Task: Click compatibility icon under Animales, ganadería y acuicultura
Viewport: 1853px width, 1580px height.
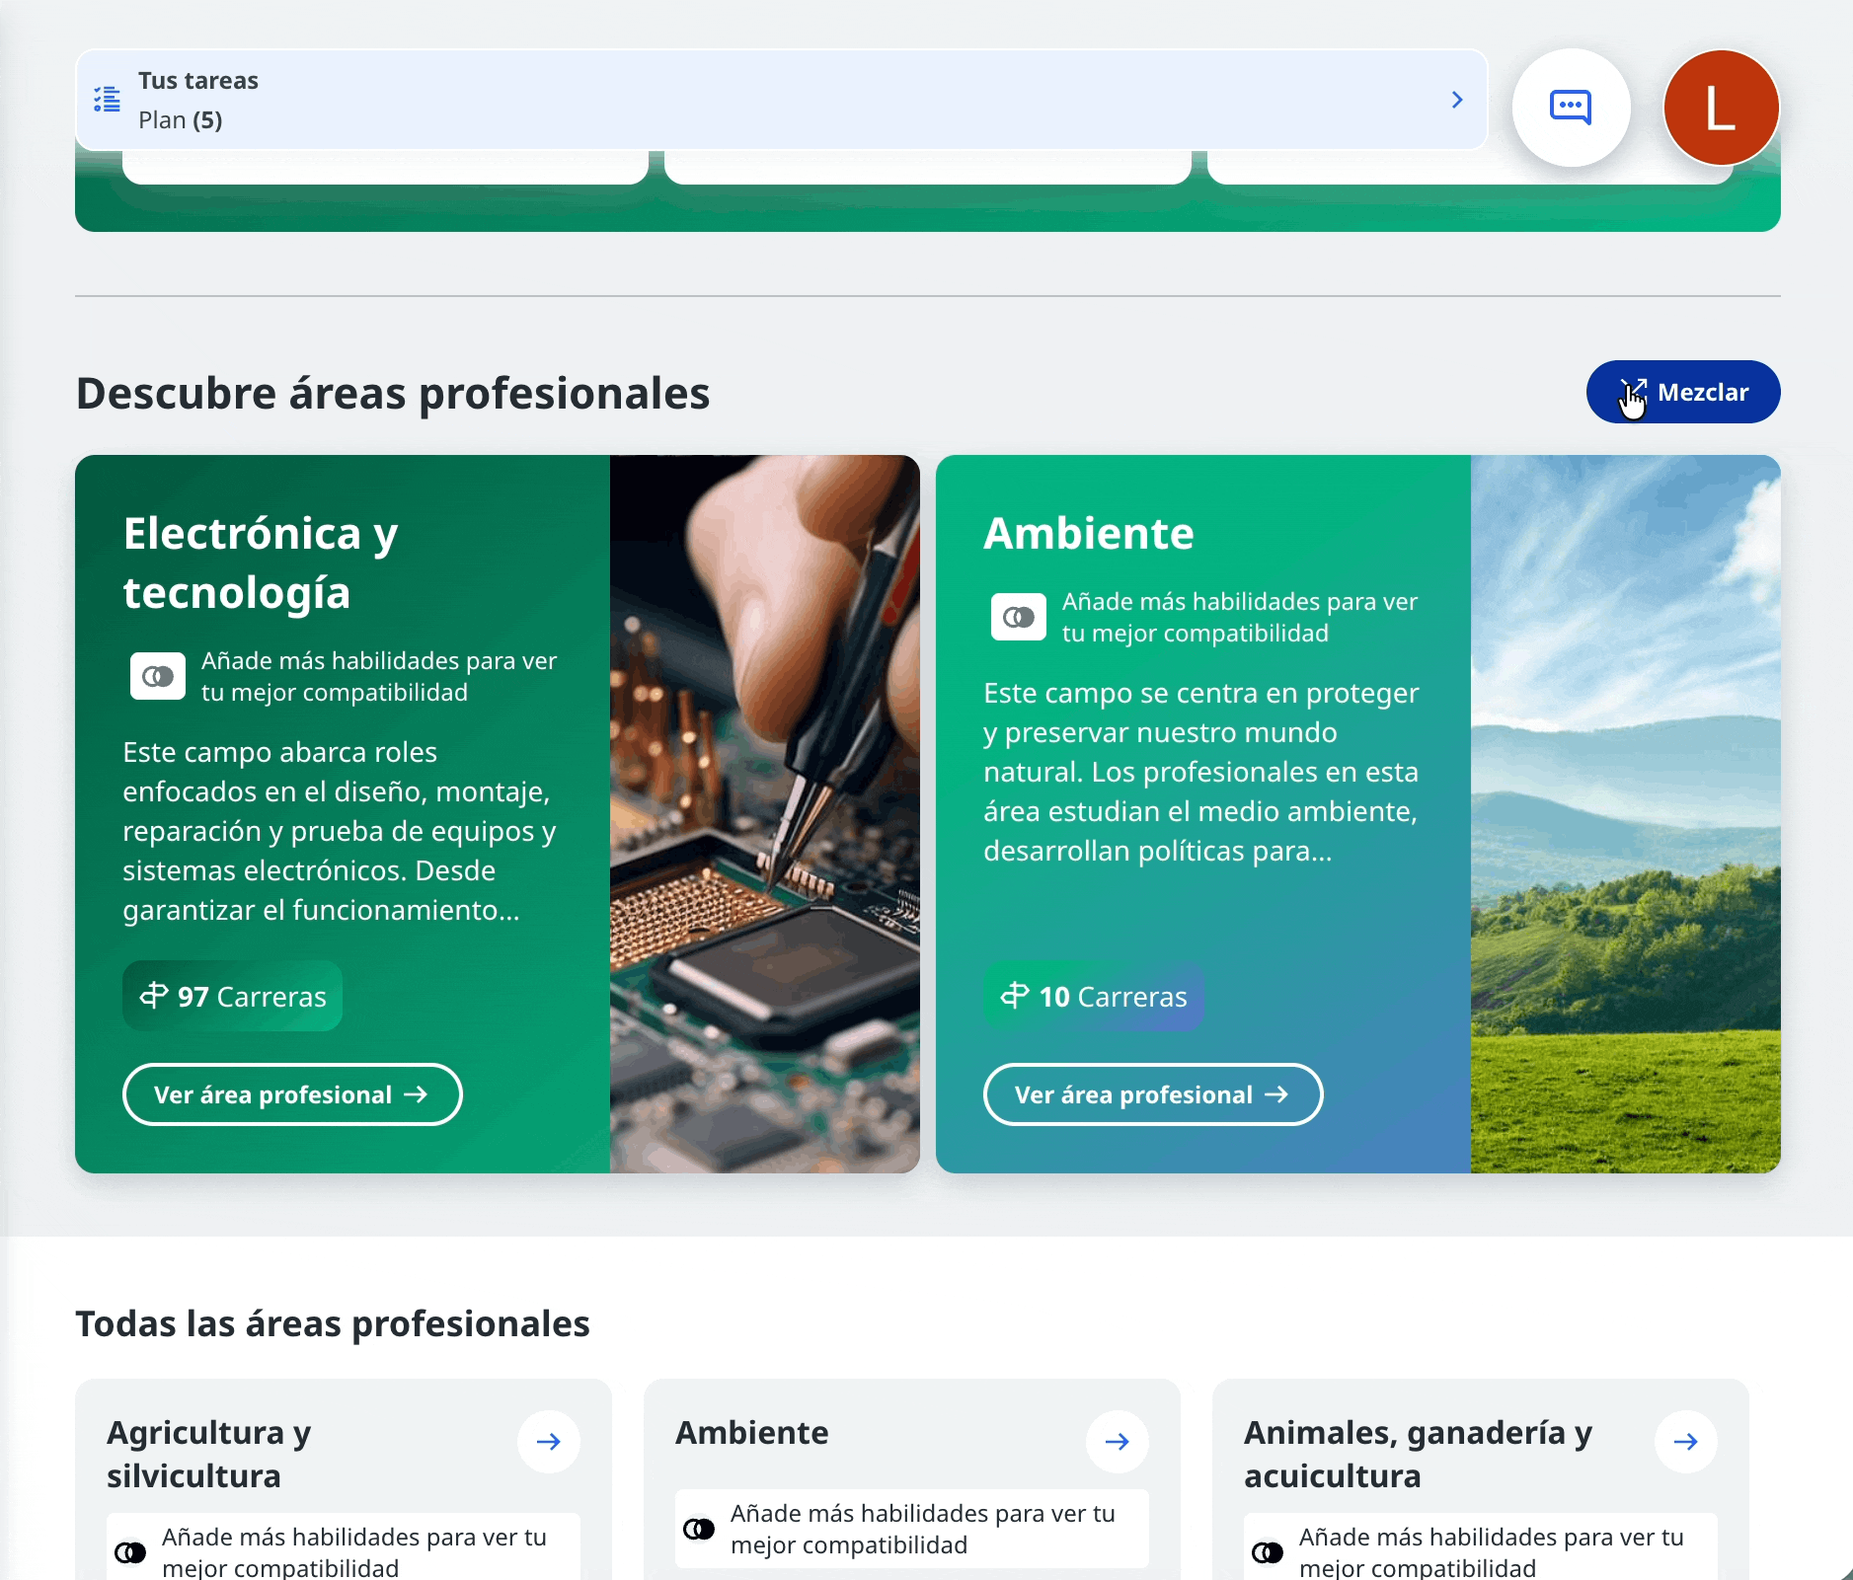Action: pos(1268,1552)
